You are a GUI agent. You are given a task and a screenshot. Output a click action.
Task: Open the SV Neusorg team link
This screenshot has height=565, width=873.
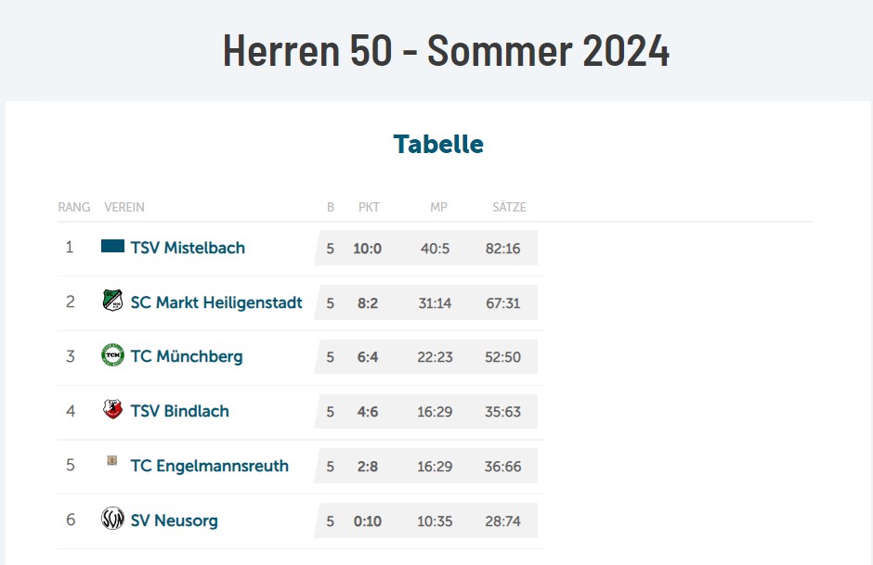click(174, 520)
